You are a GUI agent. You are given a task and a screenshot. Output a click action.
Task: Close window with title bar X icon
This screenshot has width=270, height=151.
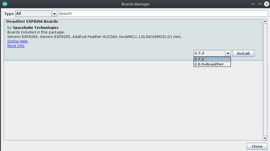coord(267,4)
